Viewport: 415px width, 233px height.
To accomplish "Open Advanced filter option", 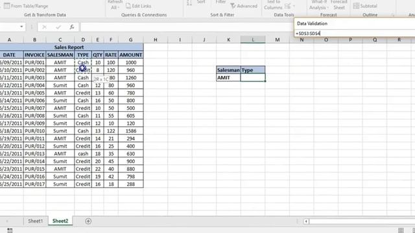I will pyautogui.click(x=244, y=6).
